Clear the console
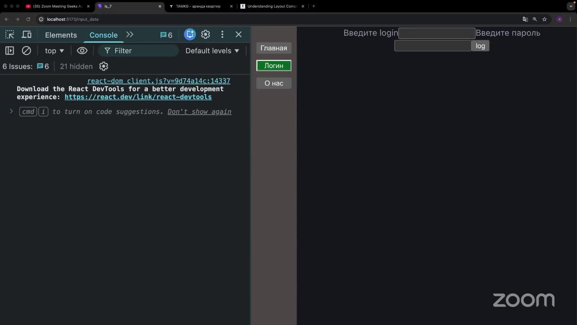The width and height of the screenshot is (577, 325). pos(27,51)
